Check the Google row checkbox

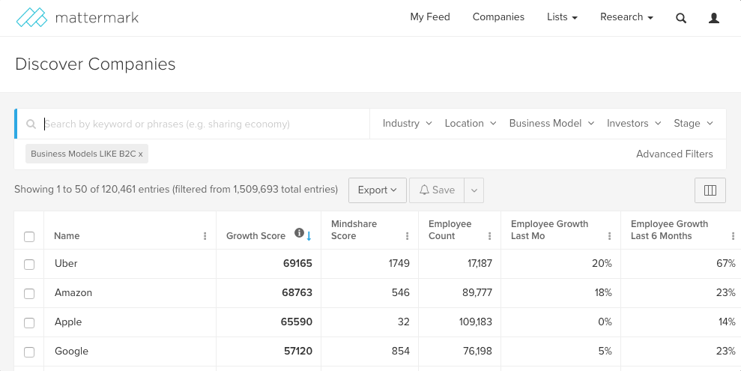click(29, 352)
